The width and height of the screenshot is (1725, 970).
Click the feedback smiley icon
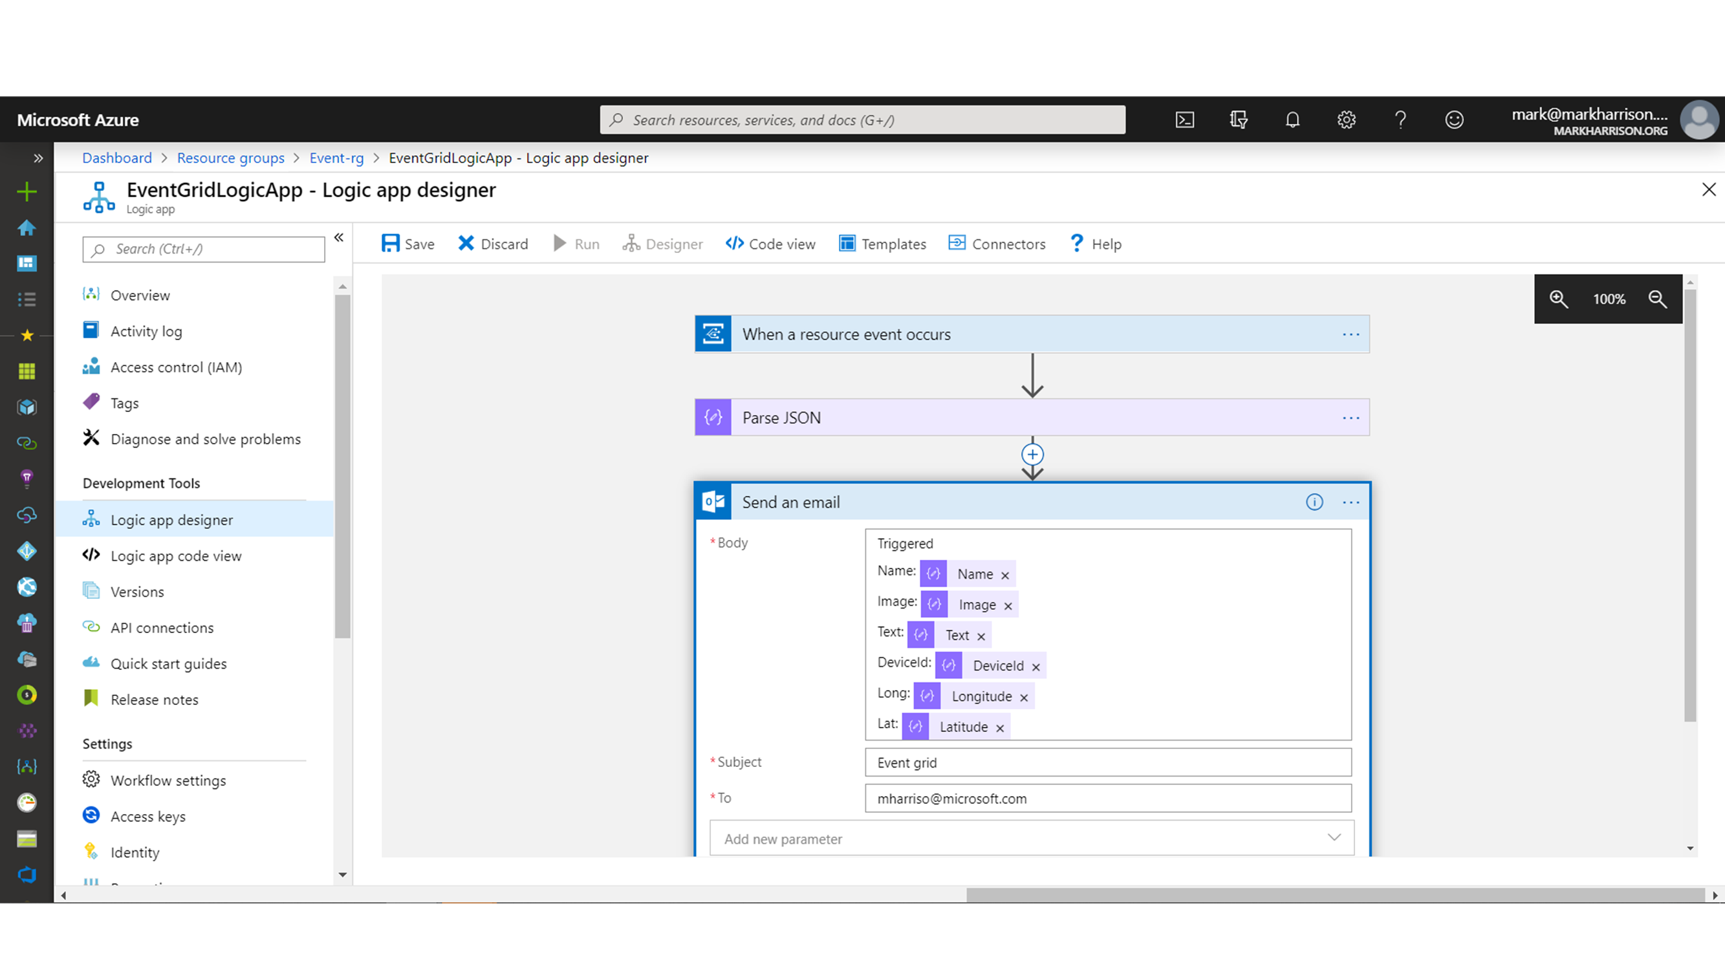tap(1454, 120)
